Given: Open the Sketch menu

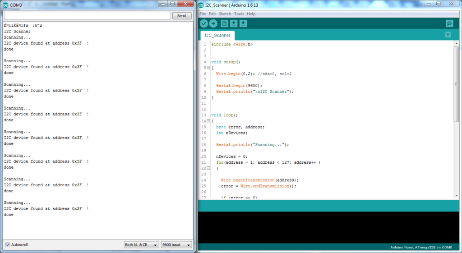Looking at the screenshot, I should coord(225,14).
